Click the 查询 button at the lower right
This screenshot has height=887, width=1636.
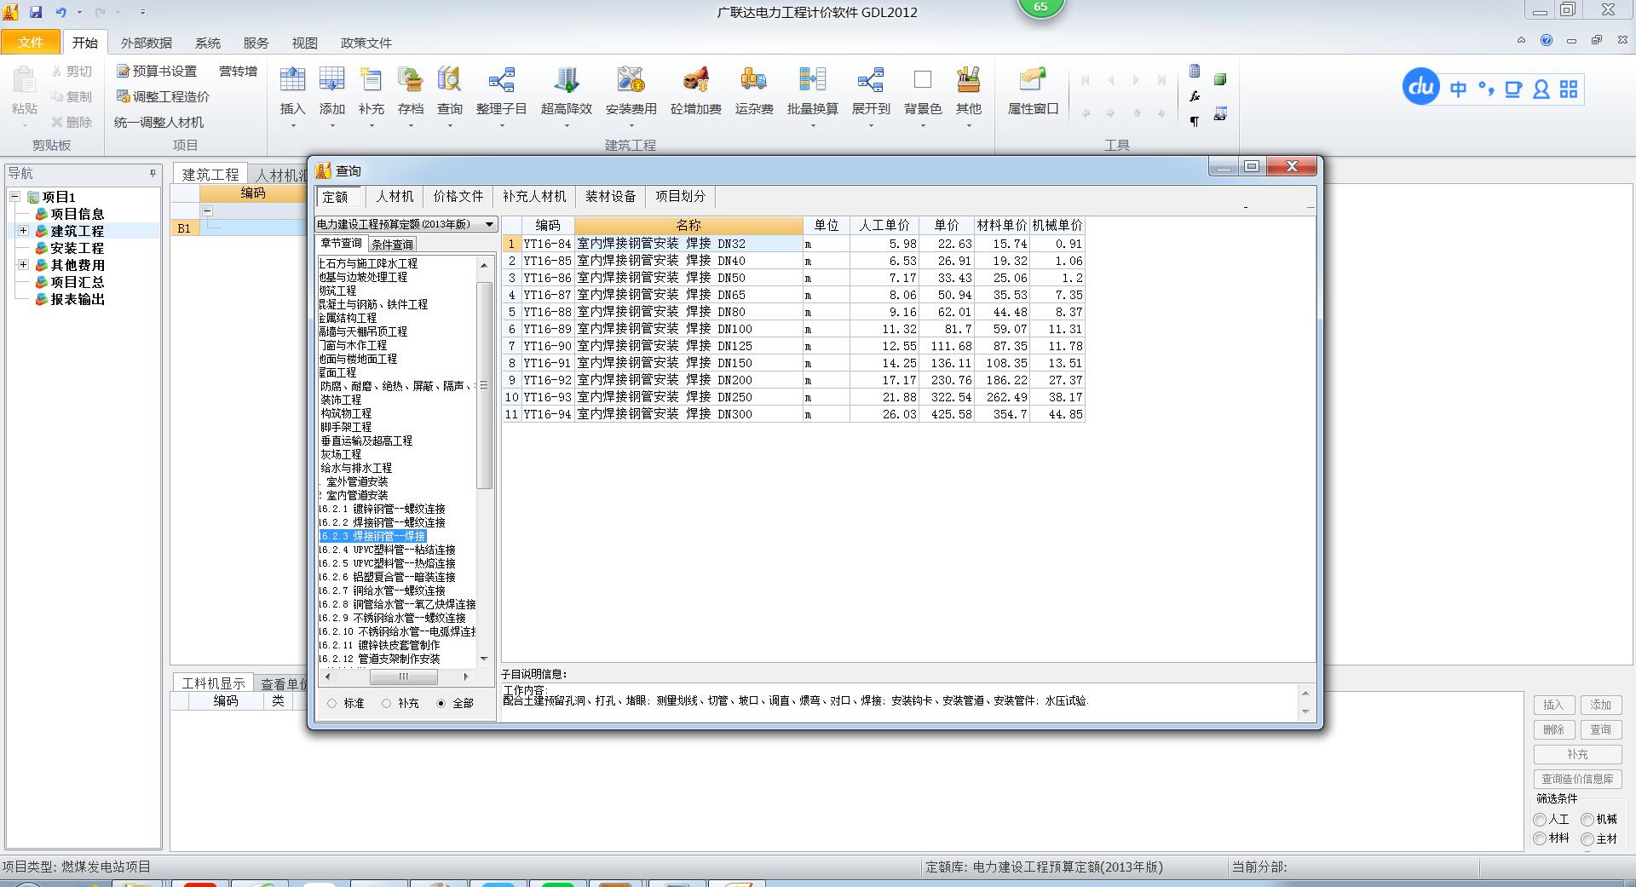[x=1600, y=729]
